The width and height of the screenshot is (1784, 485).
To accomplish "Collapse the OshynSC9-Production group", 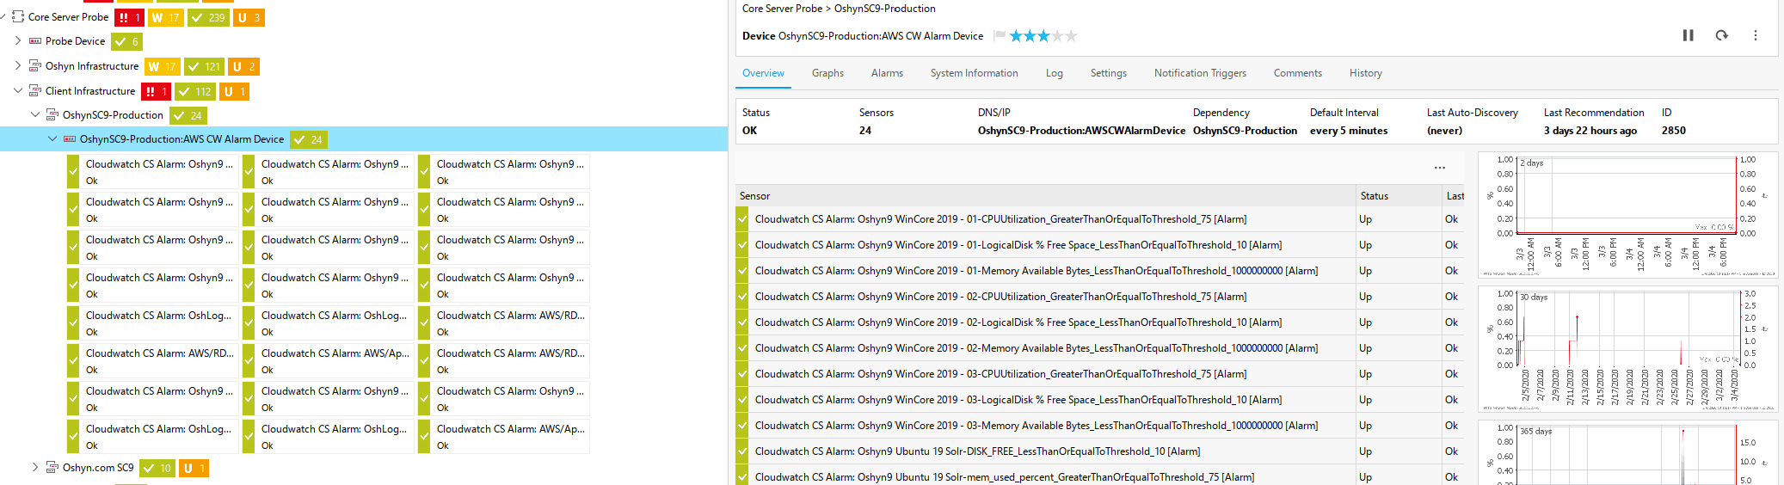I will (x=35, y=114).
